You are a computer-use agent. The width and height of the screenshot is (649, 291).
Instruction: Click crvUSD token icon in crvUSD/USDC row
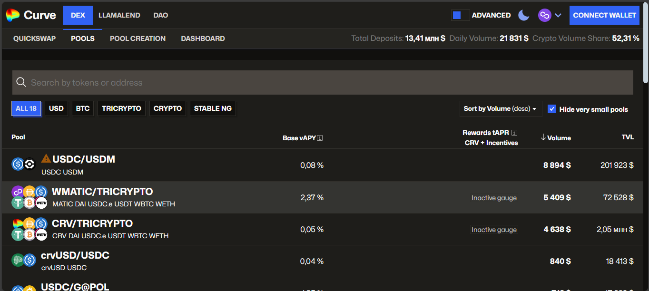coord(18,260)
